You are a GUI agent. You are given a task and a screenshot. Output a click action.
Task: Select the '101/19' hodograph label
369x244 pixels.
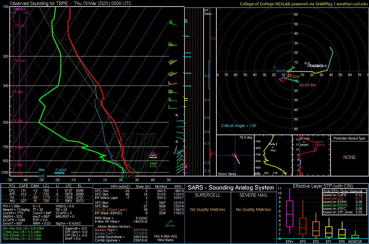(281, 71)
